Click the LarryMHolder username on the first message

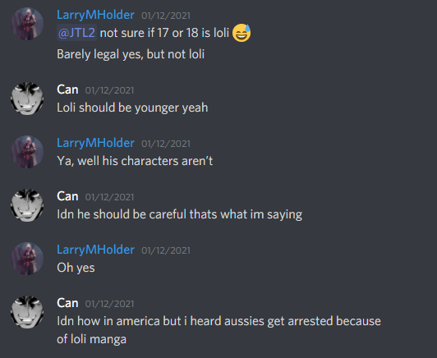point(95,15)
